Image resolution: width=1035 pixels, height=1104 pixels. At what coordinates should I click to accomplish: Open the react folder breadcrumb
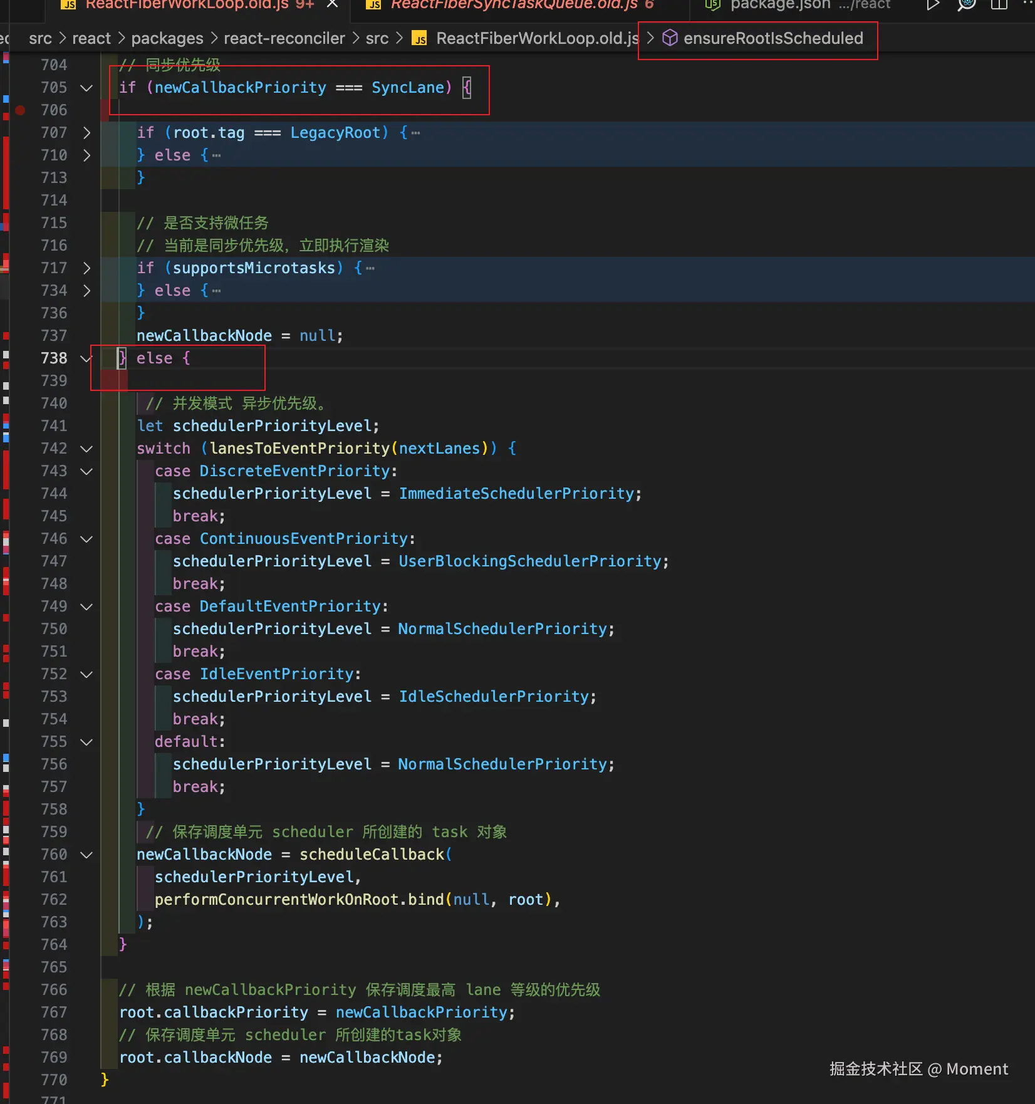[x=91, y=39]
